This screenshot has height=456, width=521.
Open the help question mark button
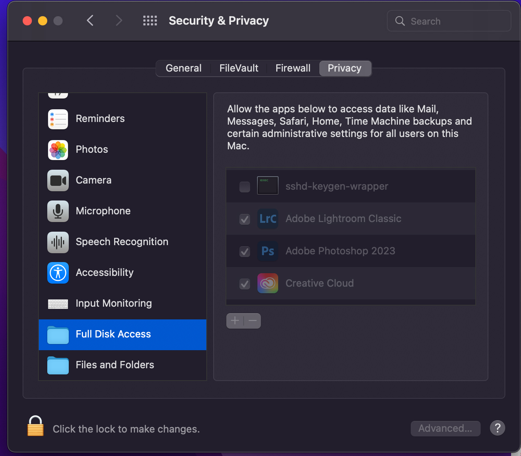497,428
